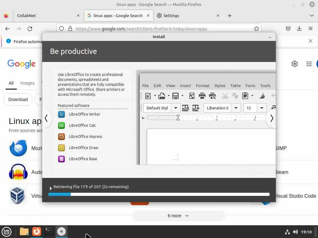Open a new Firefox tab
Image resolution: width=318 pixels, height=238 pixels.
(x=229, y=15)
